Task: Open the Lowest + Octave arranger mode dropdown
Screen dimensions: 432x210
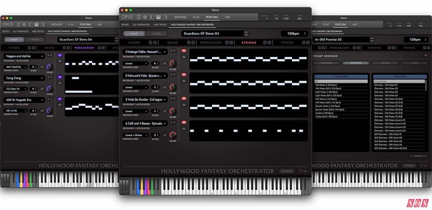Action: point(136,135)
